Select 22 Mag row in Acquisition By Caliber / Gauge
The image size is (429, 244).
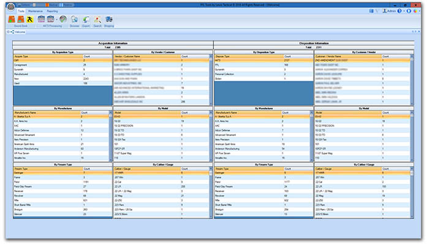(161, 196)
